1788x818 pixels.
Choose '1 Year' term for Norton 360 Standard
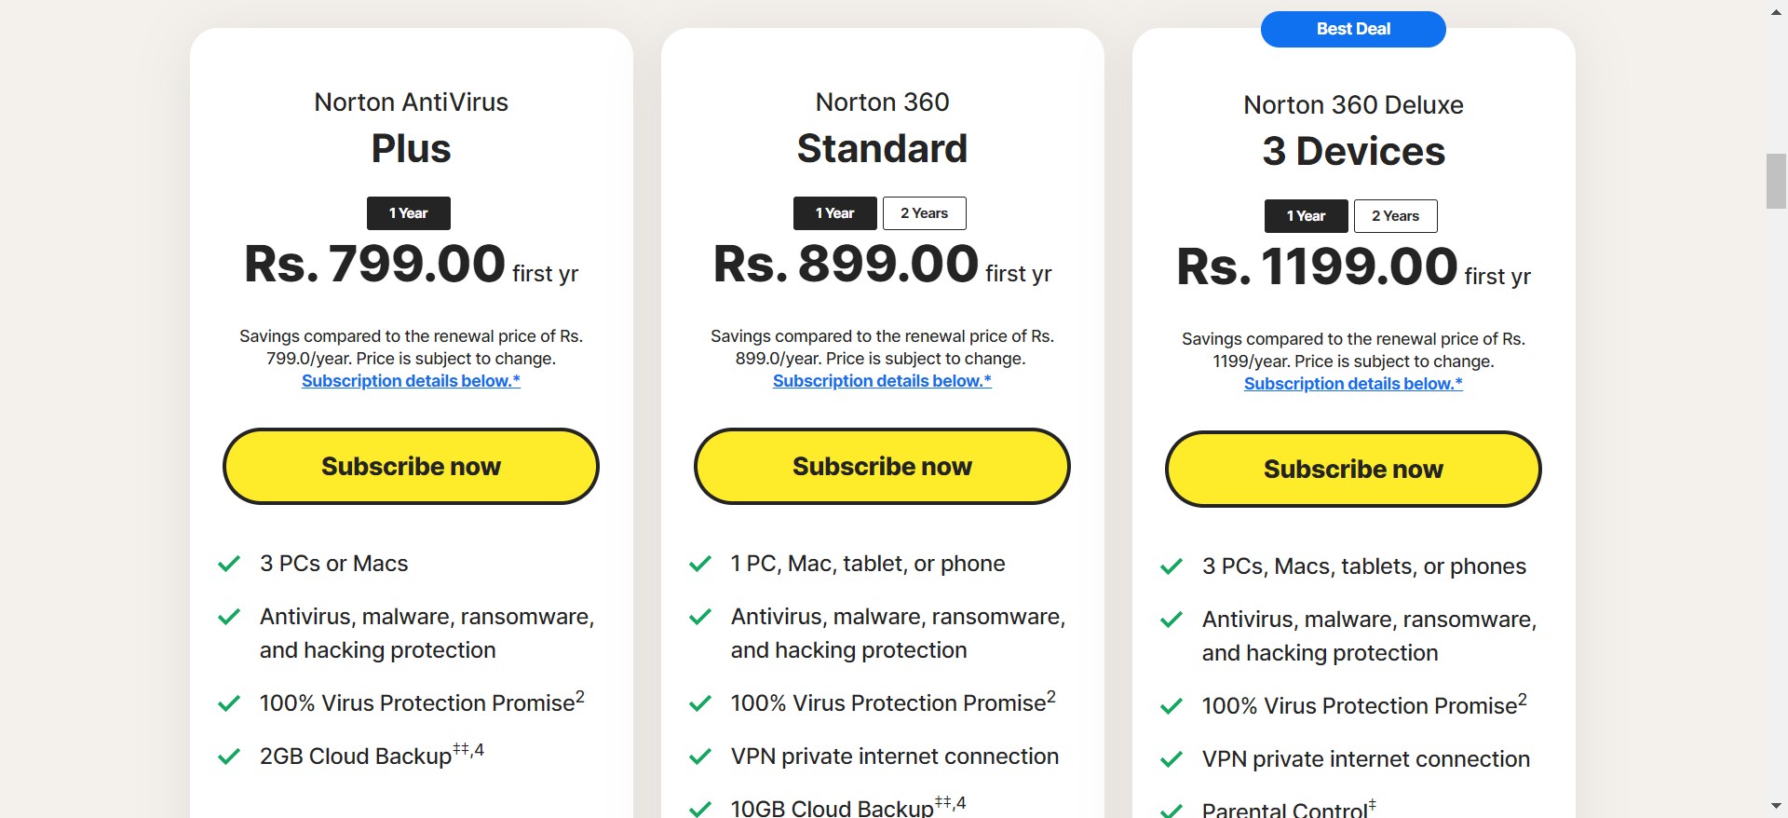coord(834,213)
